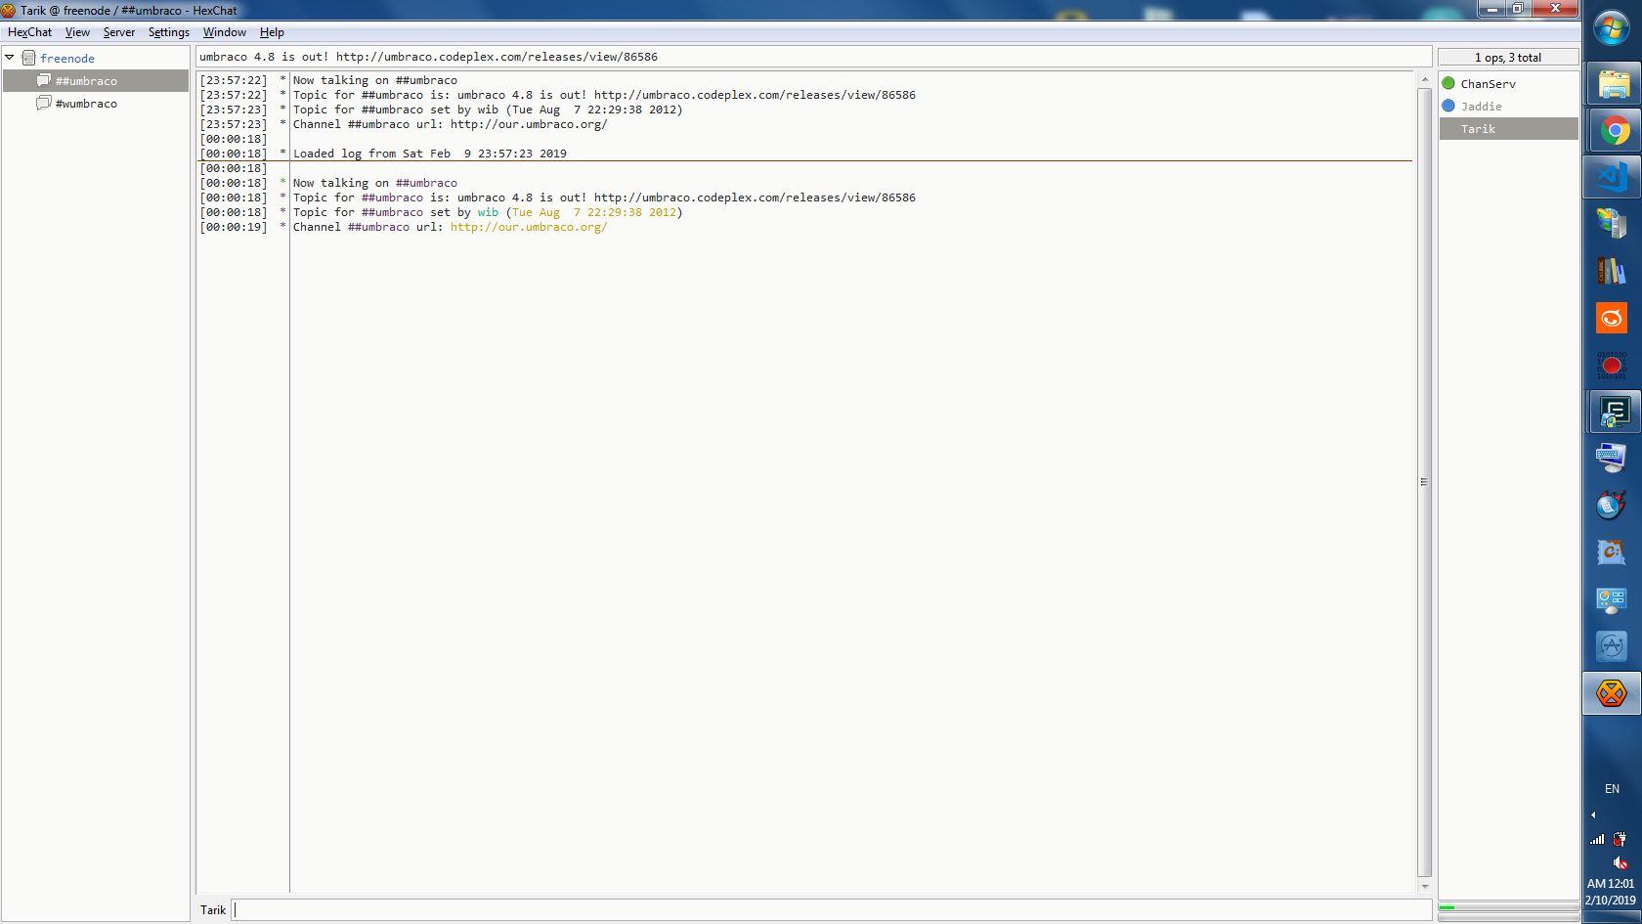This screenshot has width=1642, height=924.
Task: Select ChanServ in the user list
Action: pyautogui.click(x=1508, y=84)
